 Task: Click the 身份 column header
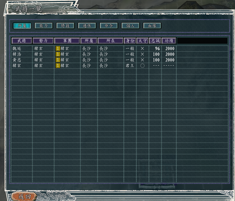coord(130,41)
